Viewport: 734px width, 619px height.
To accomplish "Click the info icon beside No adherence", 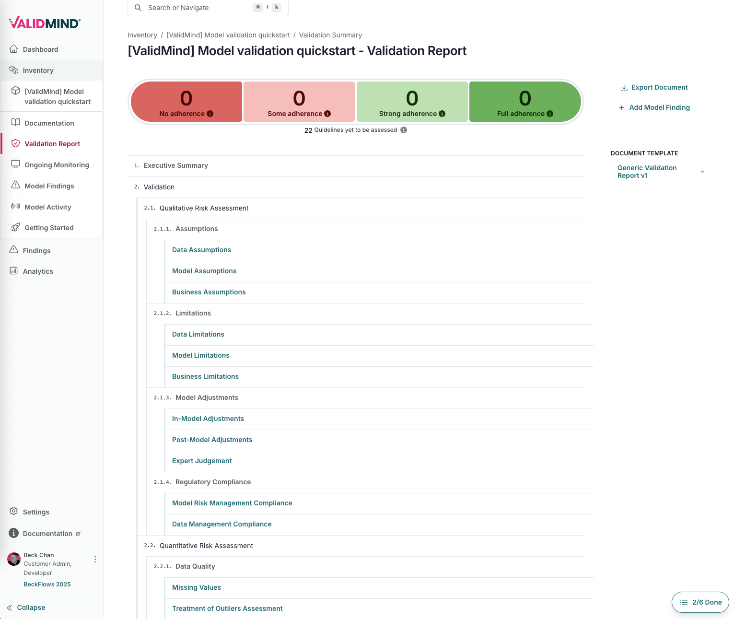I will 210,114.
